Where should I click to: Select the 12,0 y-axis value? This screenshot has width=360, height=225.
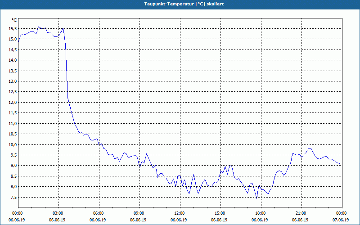click(x=13, y=103)
